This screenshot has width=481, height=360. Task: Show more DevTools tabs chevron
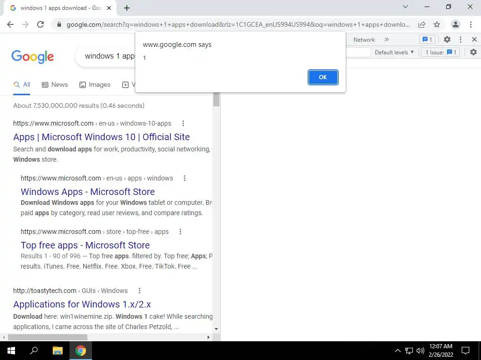[x=387, y=39]
